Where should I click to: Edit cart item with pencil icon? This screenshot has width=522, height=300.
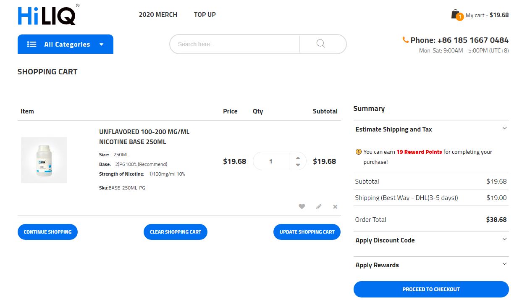(319, 207)
